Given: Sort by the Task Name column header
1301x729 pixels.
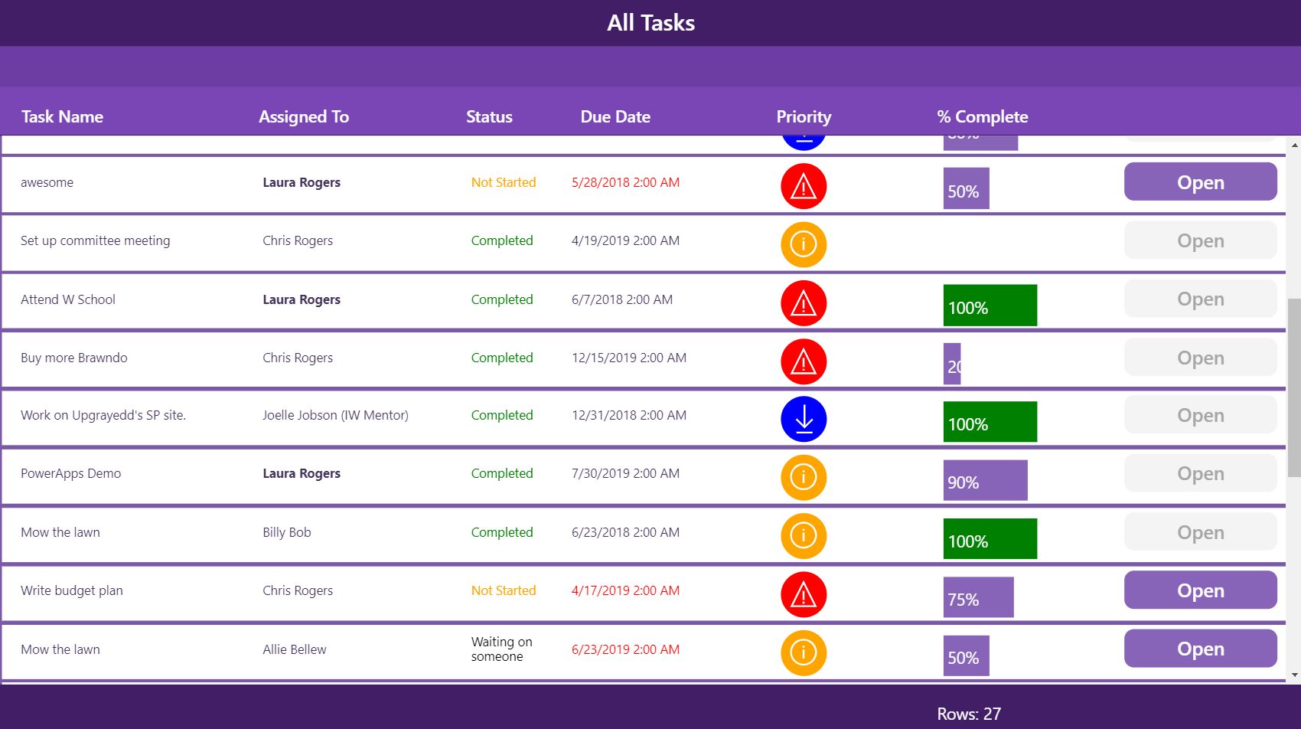Looking at the screenshot, I should point(62,116).
